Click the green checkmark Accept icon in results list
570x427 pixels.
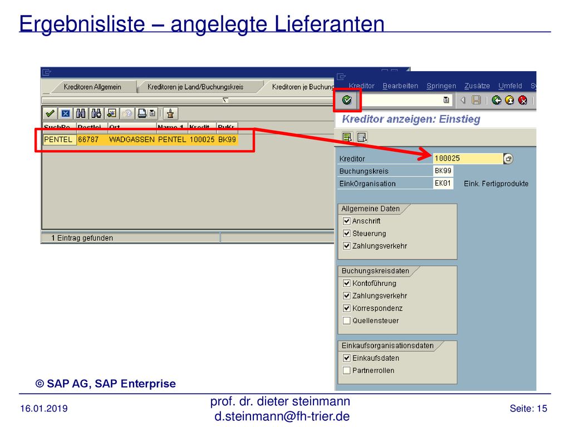[50, 113]
